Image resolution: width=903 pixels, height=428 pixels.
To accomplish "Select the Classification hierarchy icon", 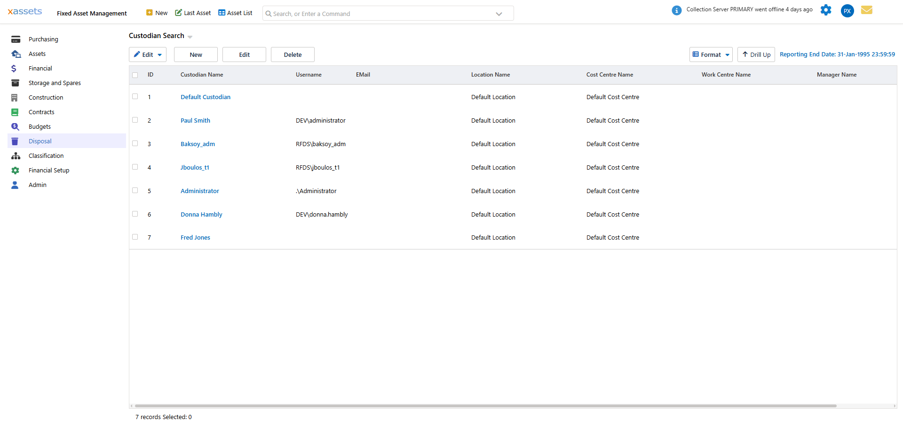I will [x=16, y=156].
